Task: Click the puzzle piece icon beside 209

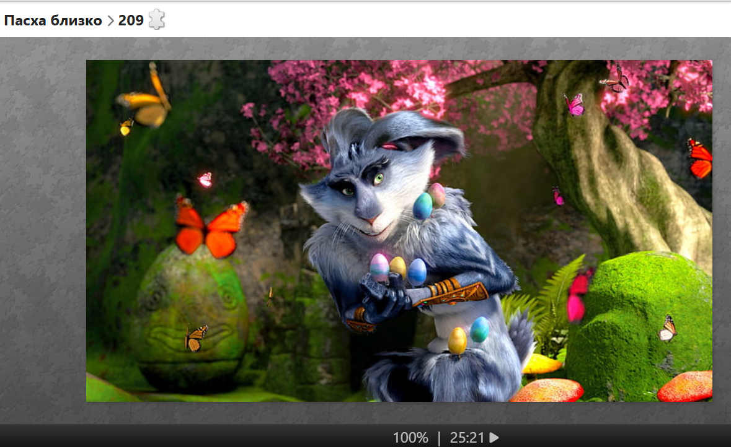Action: [x=157, y=20]
